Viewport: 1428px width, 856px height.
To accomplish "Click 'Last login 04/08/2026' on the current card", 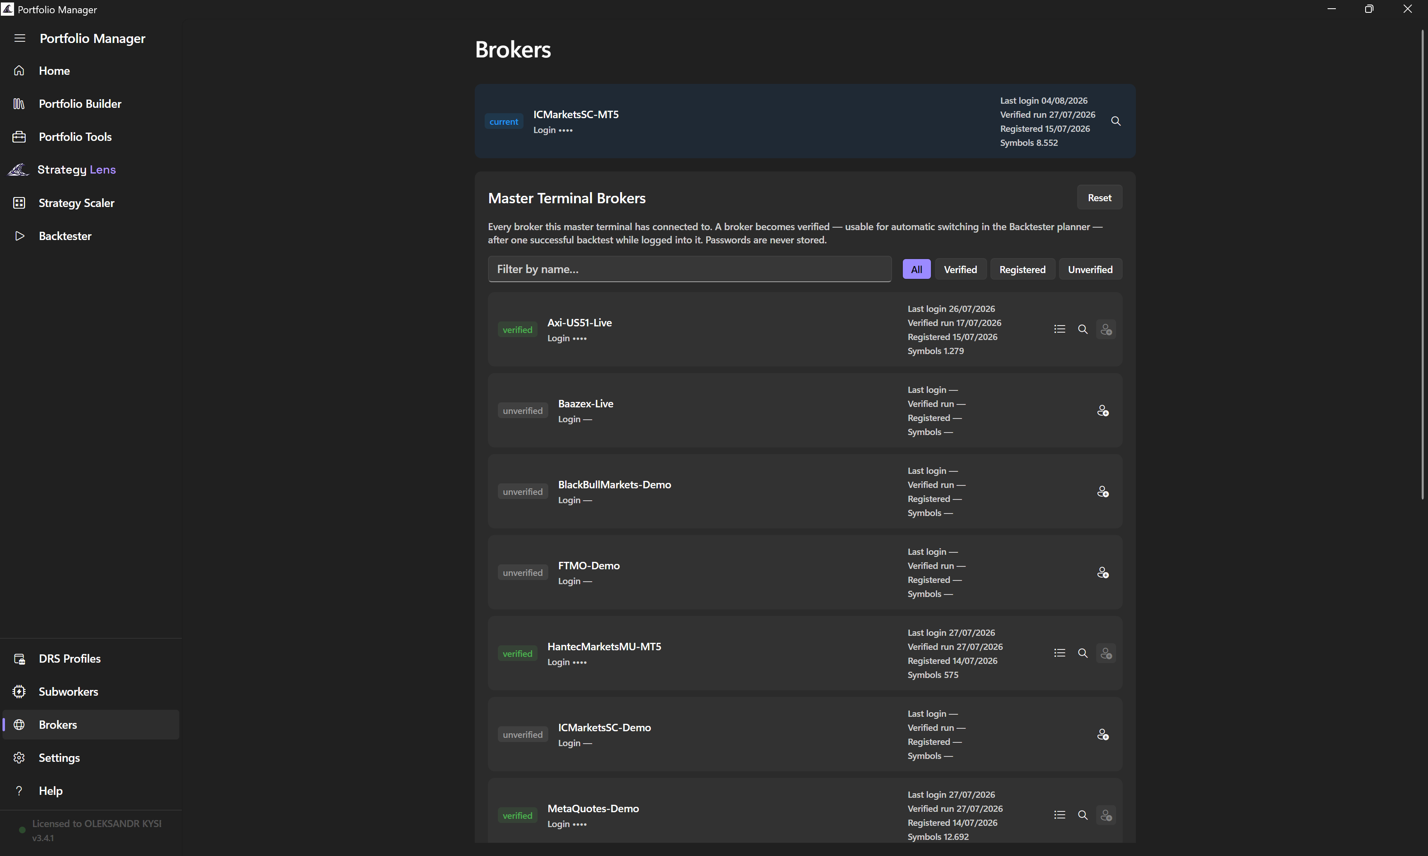I will [x=1043, y=100].
